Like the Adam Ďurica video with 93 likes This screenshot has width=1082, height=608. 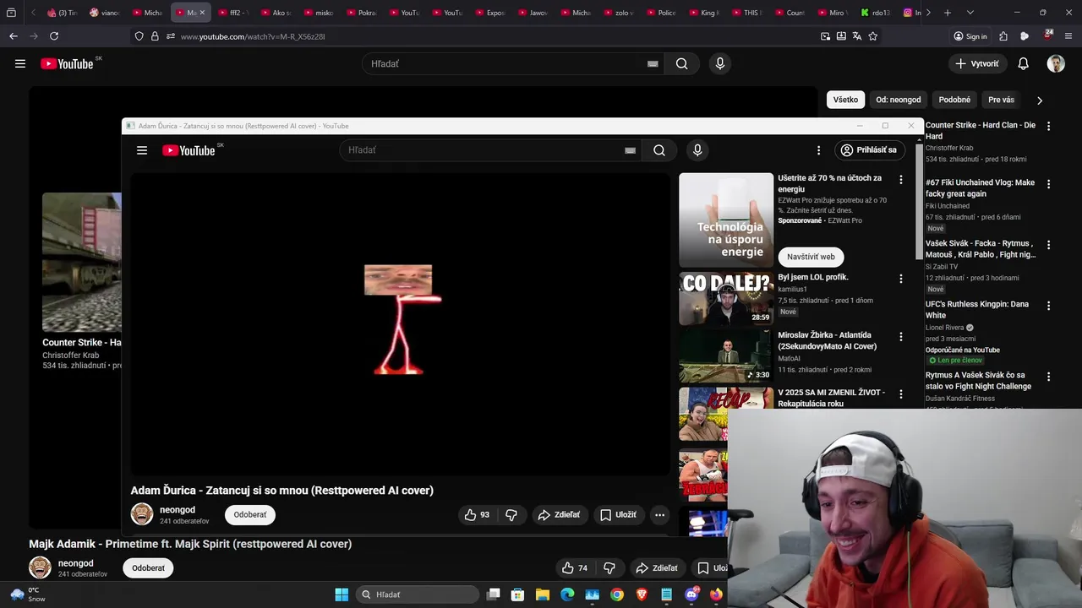478,514
